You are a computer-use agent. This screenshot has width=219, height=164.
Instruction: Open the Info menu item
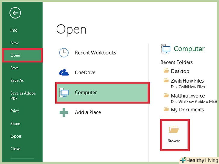point(14,30)
